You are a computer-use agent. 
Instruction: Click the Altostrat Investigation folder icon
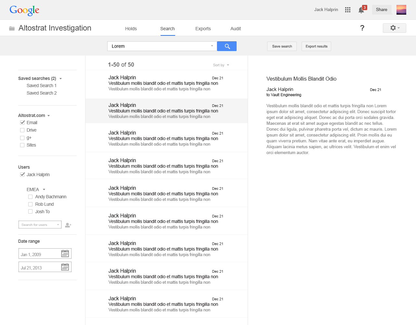(12, 28)
